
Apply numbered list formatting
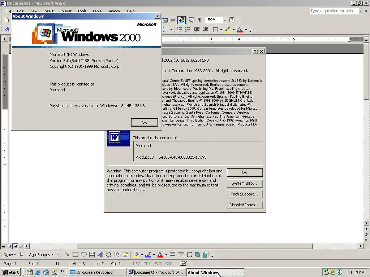tap(180, 30)
